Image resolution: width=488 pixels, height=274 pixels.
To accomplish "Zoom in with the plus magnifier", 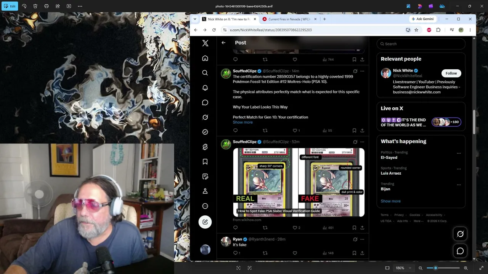I will coord(466,268).
